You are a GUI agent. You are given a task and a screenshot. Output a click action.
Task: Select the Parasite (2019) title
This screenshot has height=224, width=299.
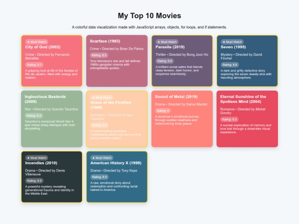(170, 47)
